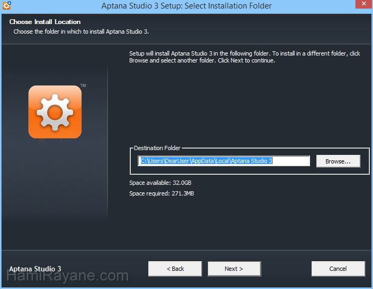Click the 'Choose Install Location' heading
Screen dimensions: 373x289
pyautogui.click(x=45, y=22)
